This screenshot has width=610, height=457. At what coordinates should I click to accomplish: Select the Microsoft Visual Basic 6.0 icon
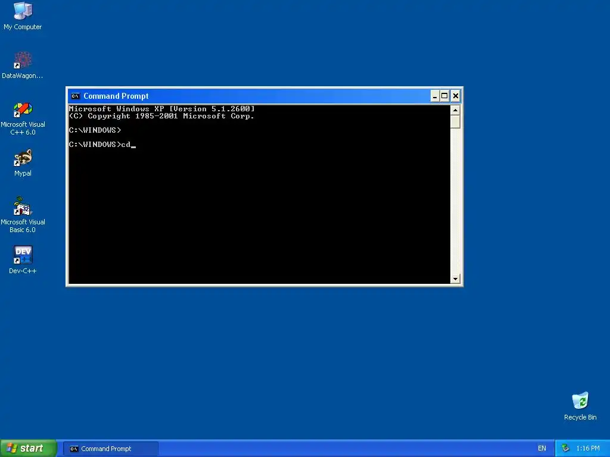coord(23,215)
